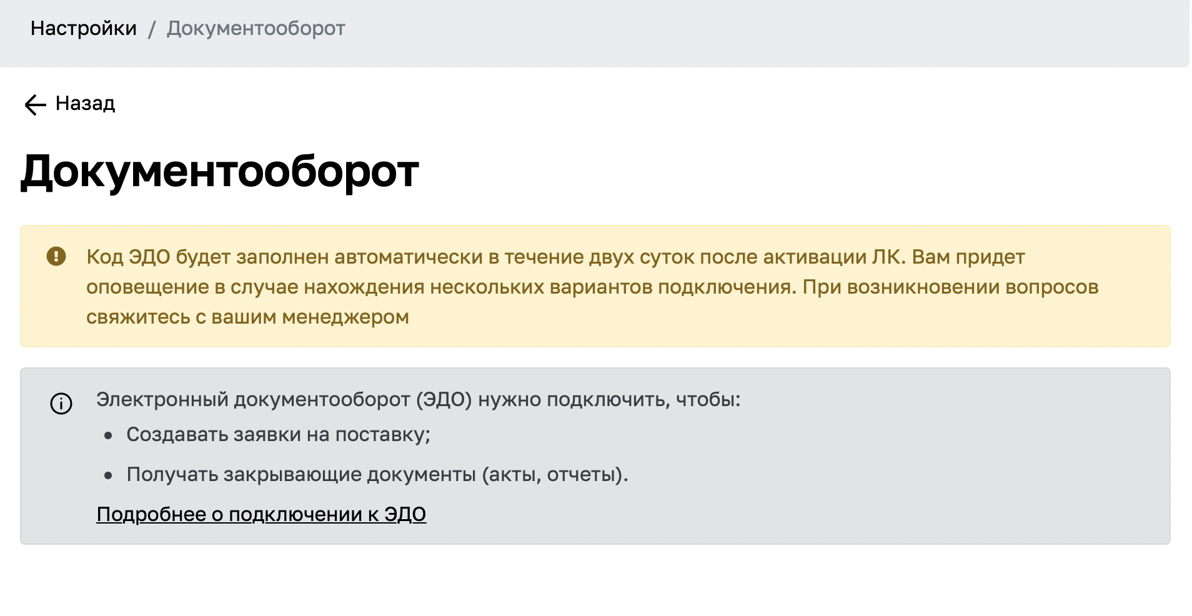Image resolution: width=1192 pixels, height=616 pixels.
Task: Click text 'Электронный документооборот (ЭДО) нужно подключить'
Action: tap(418, 399)
